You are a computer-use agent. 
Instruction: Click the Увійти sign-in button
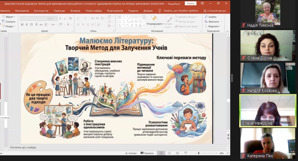(x=191, y=3)
